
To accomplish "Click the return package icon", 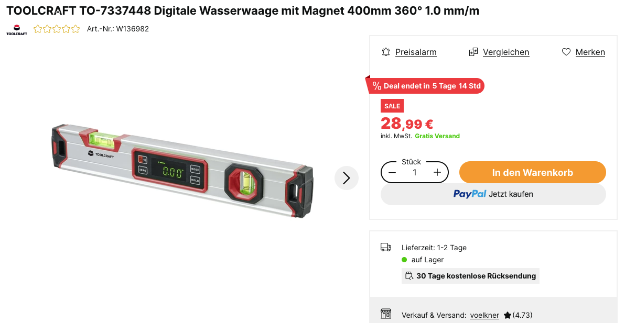I will coord(409,276).
